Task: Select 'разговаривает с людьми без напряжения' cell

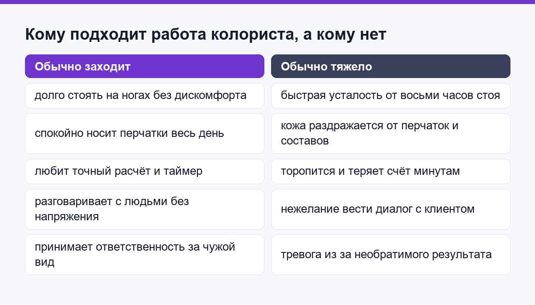Action: 144,209
